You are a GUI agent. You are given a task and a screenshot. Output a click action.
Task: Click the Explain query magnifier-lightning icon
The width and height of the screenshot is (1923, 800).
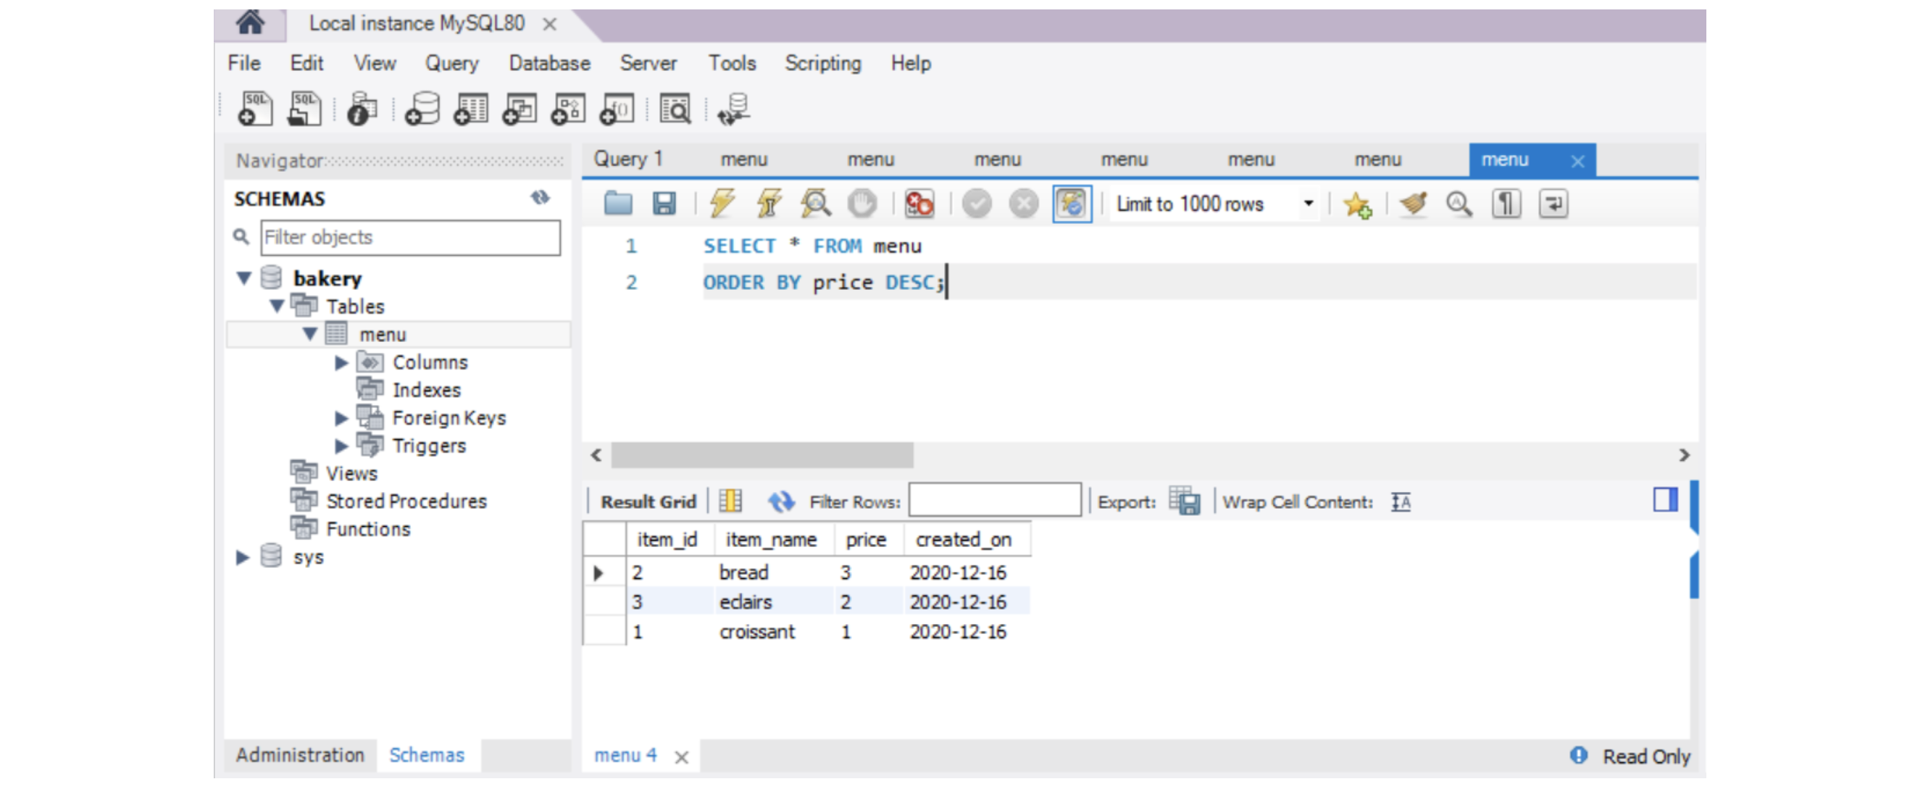tap(815, 203)
